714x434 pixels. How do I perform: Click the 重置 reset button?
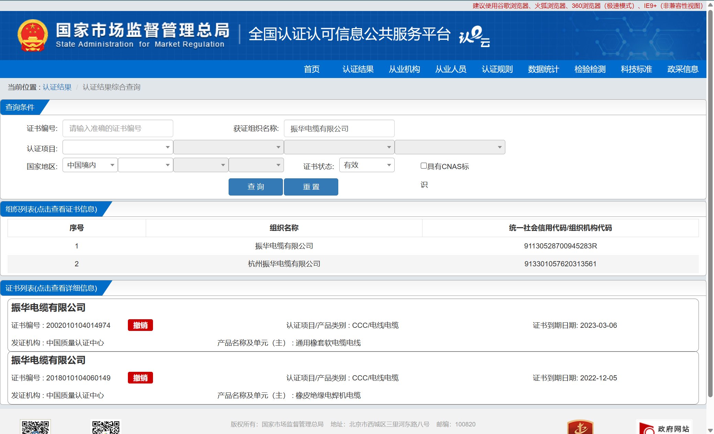tap(311, 187)
